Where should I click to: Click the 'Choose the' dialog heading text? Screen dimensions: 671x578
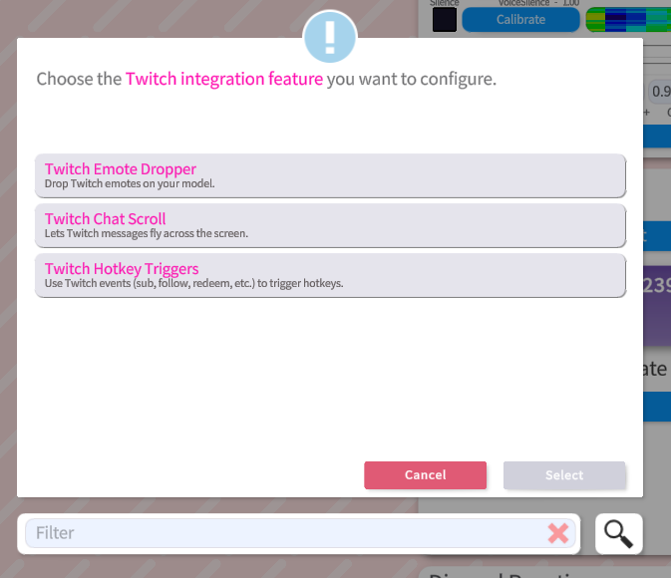tap(79, 79)
